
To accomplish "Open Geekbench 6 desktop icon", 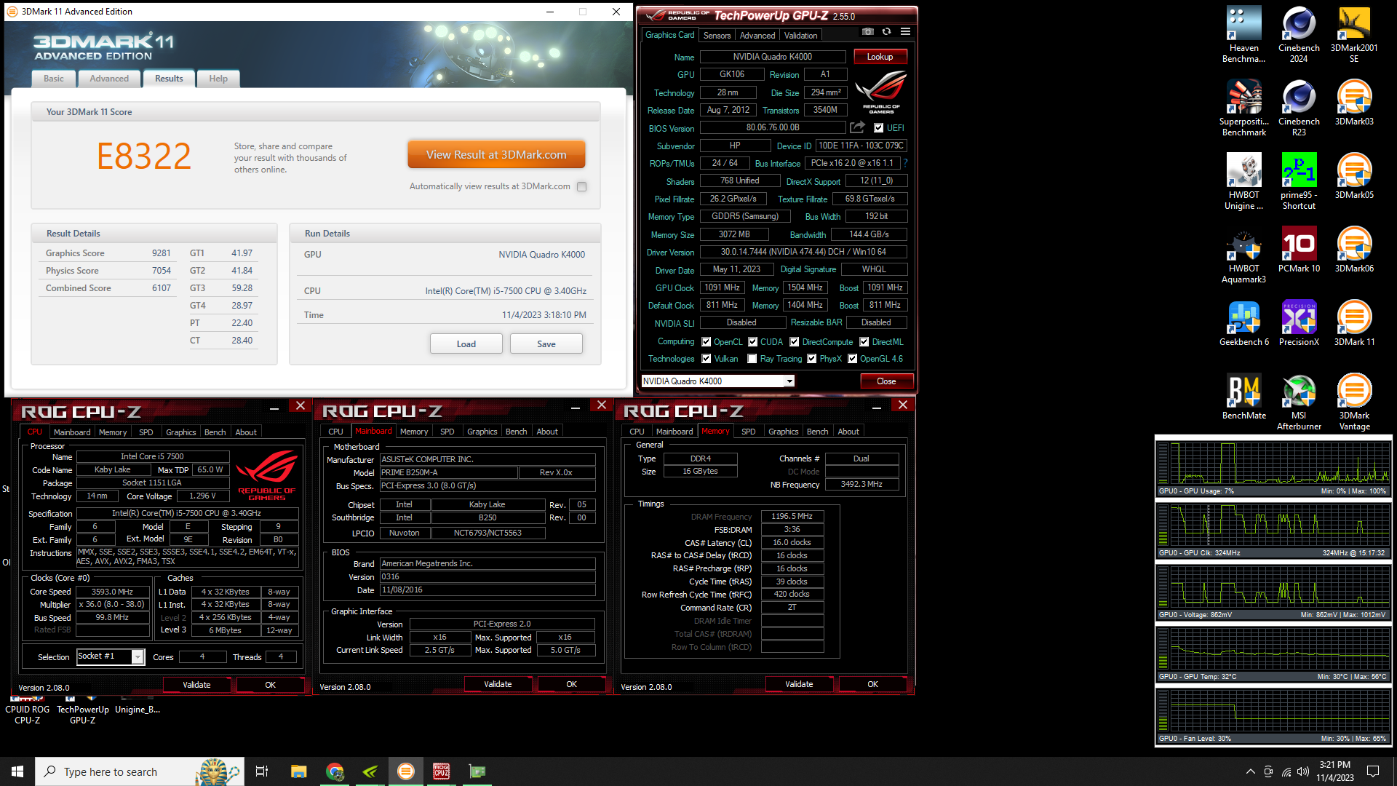I will (x=1243, y=322).
